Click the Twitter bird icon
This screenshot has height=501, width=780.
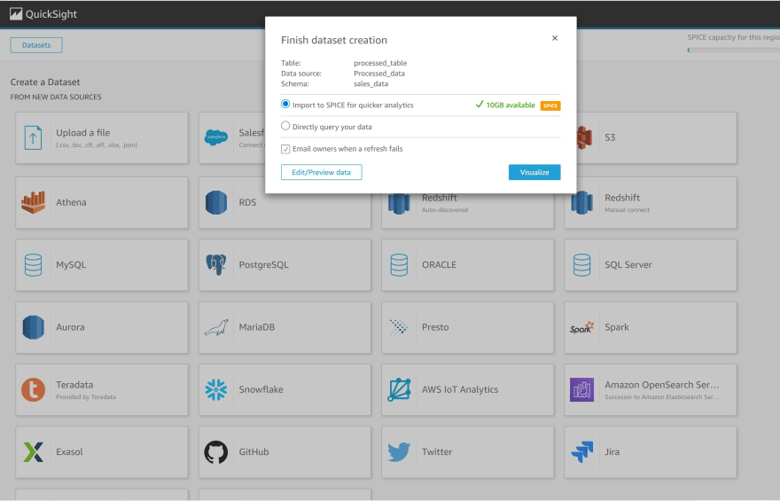point(399,452)
